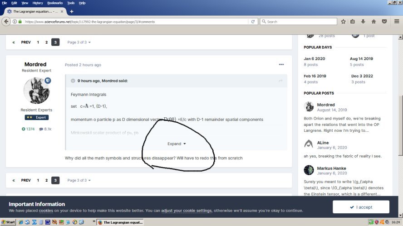Screen dimensions: 403x226
Task: Click the quote go-to-post arrow icon
Action: pyautogui.click(x=280, y=81)
